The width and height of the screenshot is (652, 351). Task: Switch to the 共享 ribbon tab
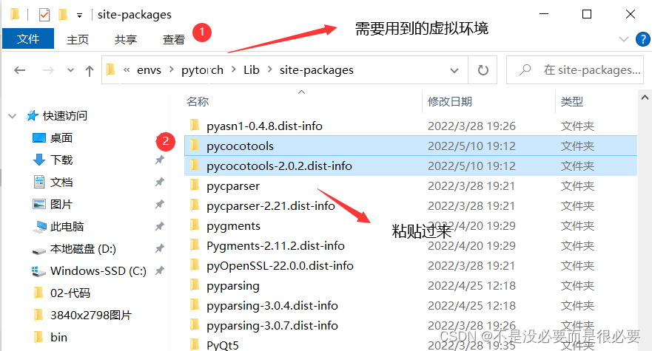point(126,39)
